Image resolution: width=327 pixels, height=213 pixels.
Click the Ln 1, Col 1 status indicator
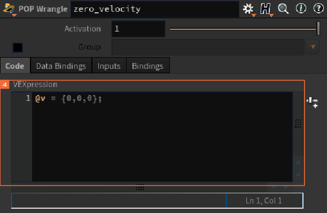[x=264, y=201]
